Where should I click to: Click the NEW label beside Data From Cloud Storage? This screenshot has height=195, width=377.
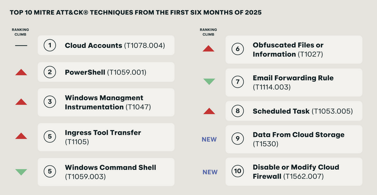coord(209,139)
